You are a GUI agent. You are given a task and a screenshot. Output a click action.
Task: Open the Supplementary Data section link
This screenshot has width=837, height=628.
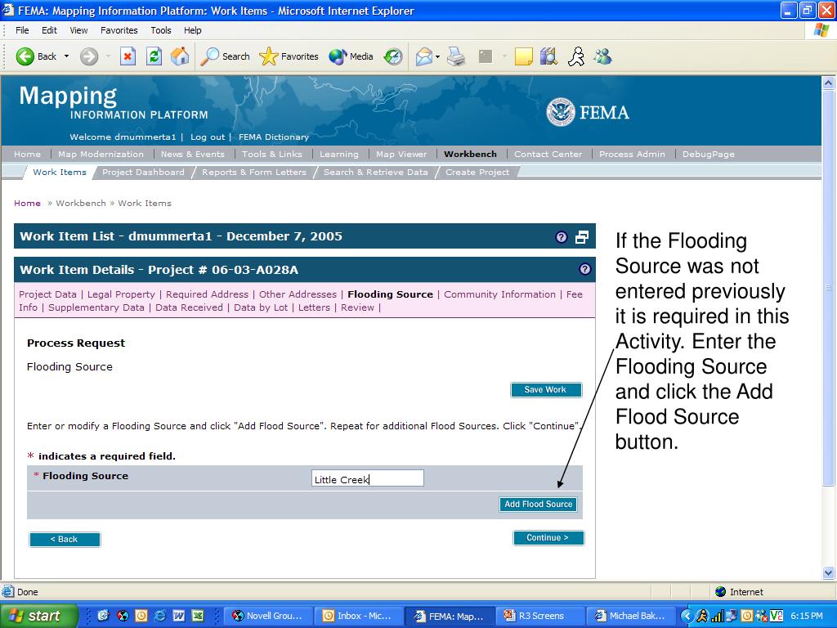96,307
